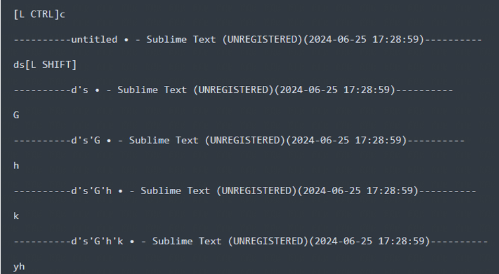499x274 pixels.
Task: Click 'Sublime Text' on the d's'G'h line
Action: [x=175, y=191]
